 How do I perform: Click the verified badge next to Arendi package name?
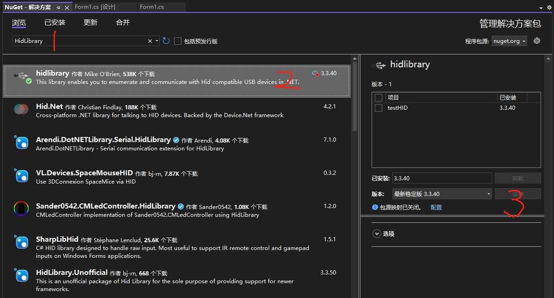point(176,140)
